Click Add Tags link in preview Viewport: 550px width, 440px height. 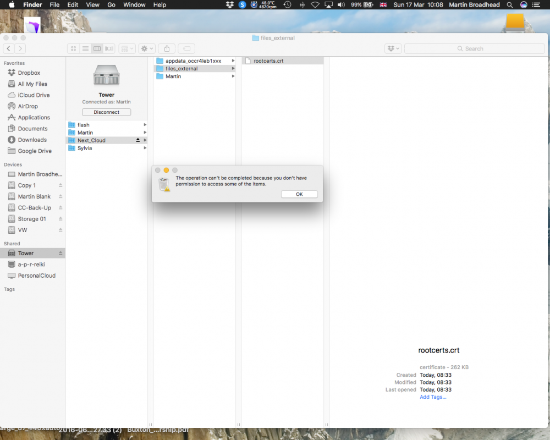433,397
